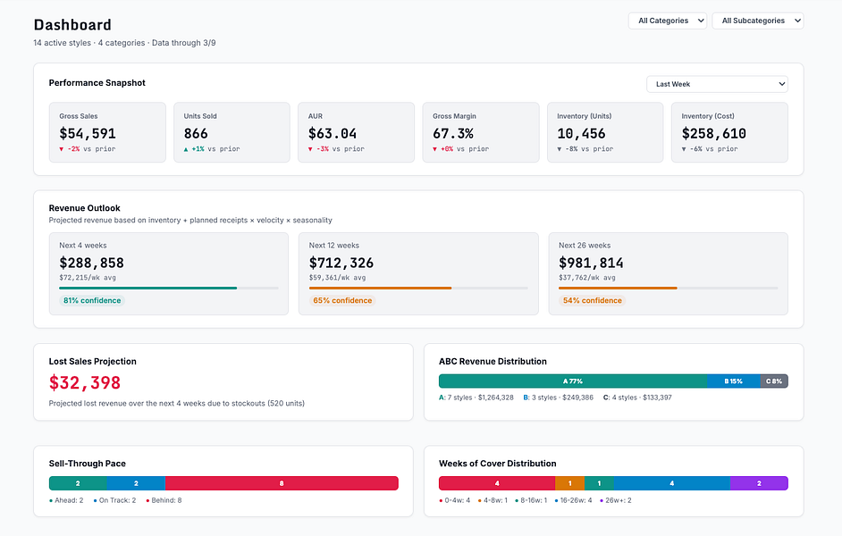Image resolution: width=842 pixels, height=536 pixels.
Task: Click the Gross Margin 67.3% value
Action: coord(452,133)
